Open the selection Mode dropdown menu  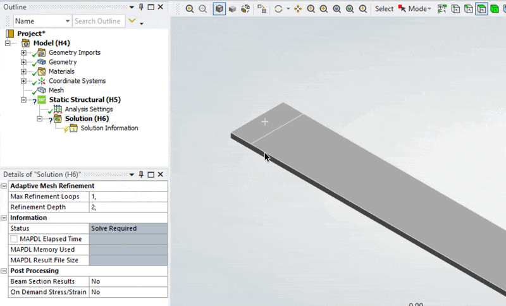417,9
